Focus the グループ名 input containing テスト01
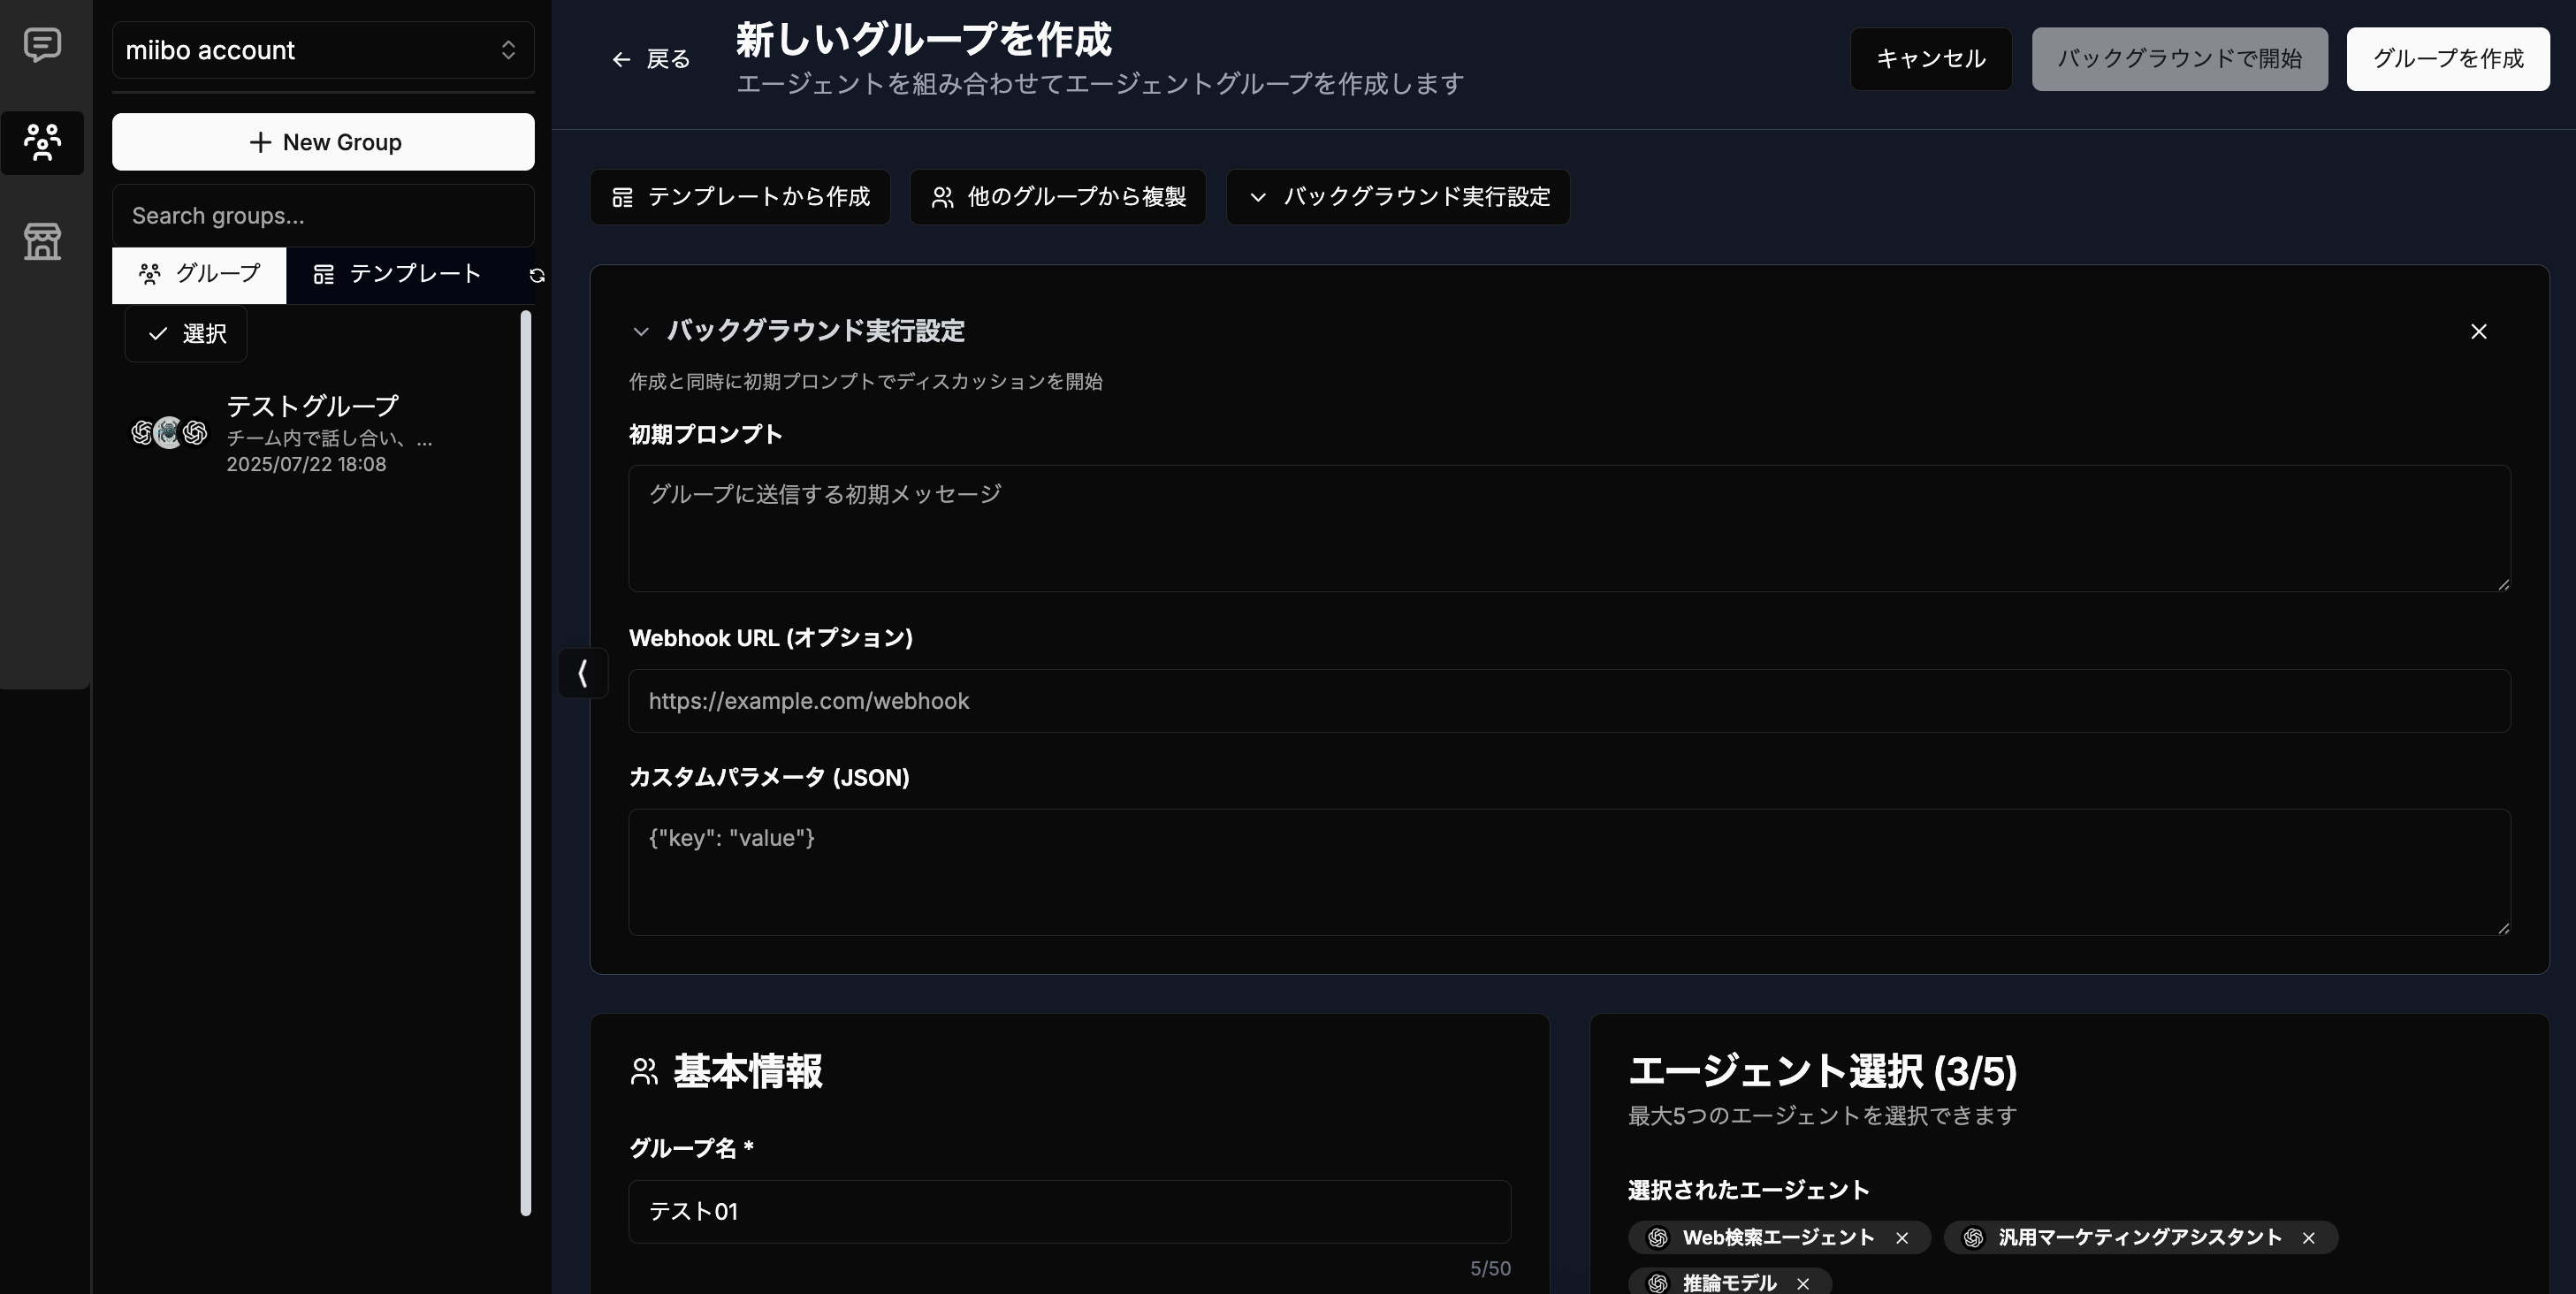 coord(1069,1212)
